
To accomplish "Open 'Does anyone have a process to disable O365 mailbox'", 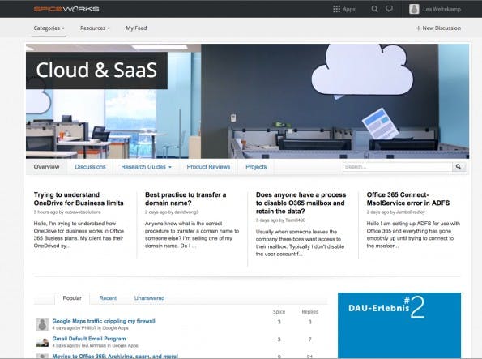I will click(x=301, y=203).
